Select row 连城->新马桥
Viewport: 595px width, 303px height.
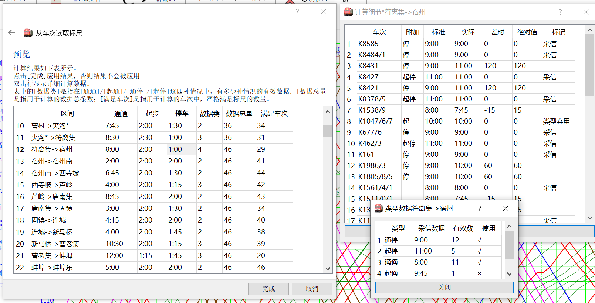point(153,232)
